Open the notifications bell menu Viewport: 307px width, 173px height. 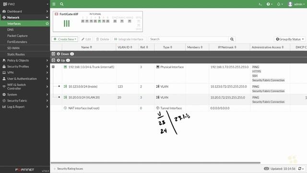tap(280, 4)
